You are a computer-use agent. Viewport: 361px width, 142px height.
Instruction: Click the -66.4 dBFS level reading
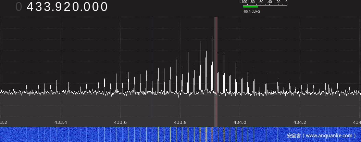point(251,12)
